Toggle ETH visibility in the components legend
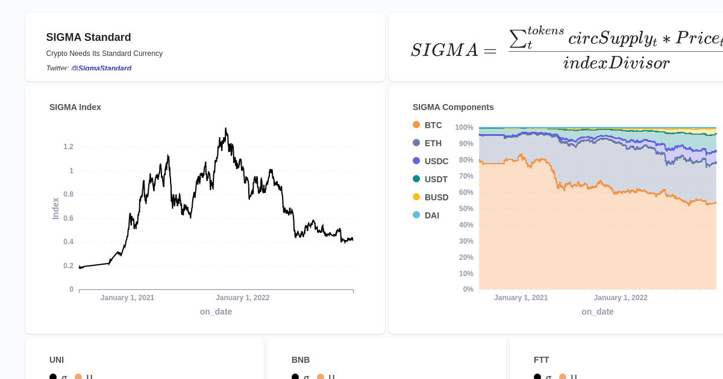This screenshot has height=379, width=723. pos(416,143)
